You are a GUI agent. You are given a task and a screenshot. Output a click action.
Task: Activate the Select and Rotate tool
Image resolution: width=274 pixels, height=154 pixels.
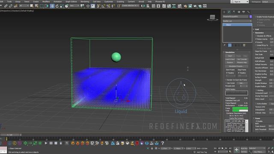point(57,6)
